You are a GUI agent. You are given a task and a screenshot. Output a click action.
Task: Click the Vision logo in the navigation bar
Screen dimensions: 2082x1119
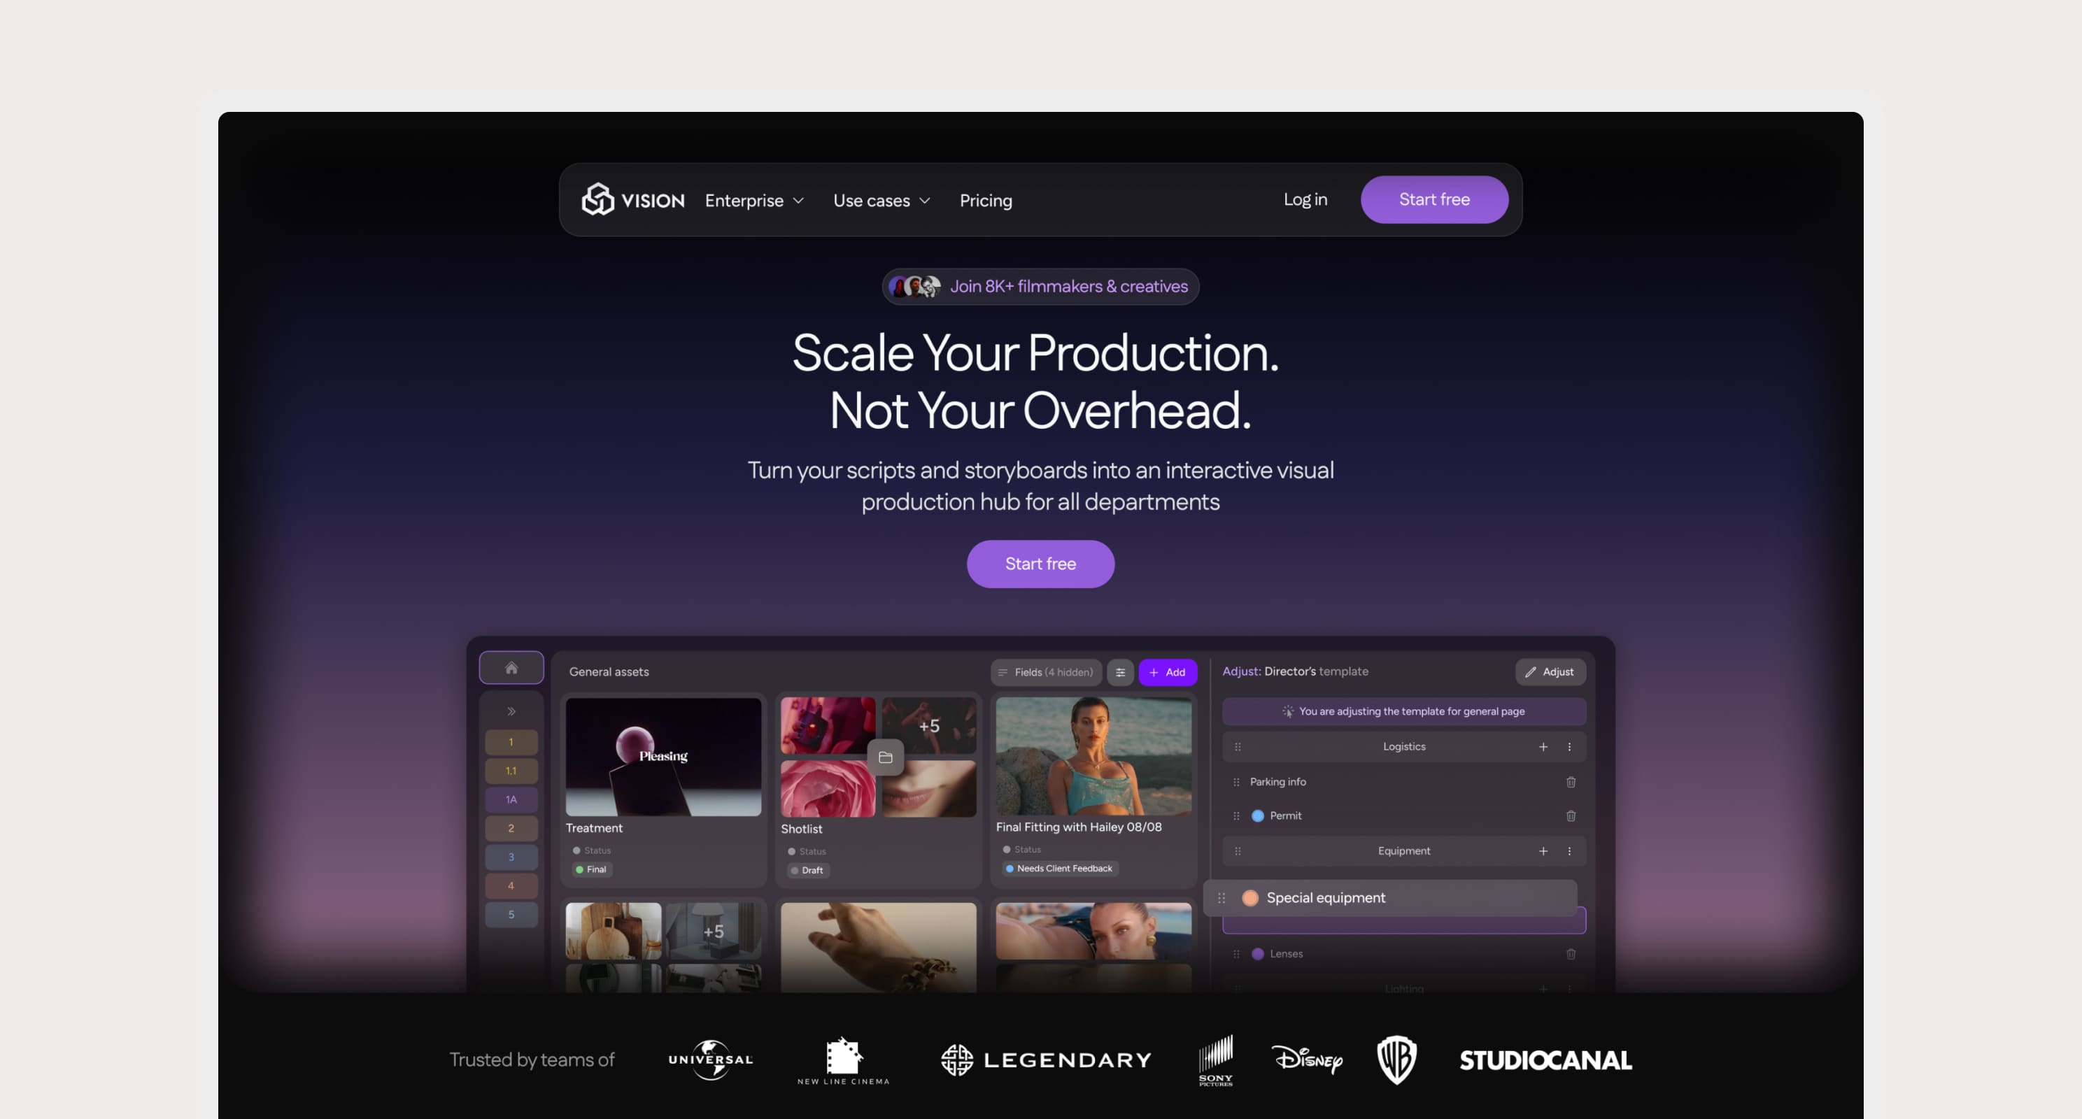point(633,199)
